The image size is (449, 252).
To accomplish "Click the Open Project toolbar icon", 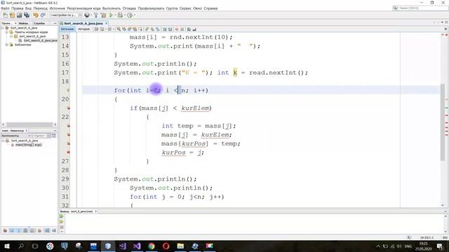I will (20, 15).
